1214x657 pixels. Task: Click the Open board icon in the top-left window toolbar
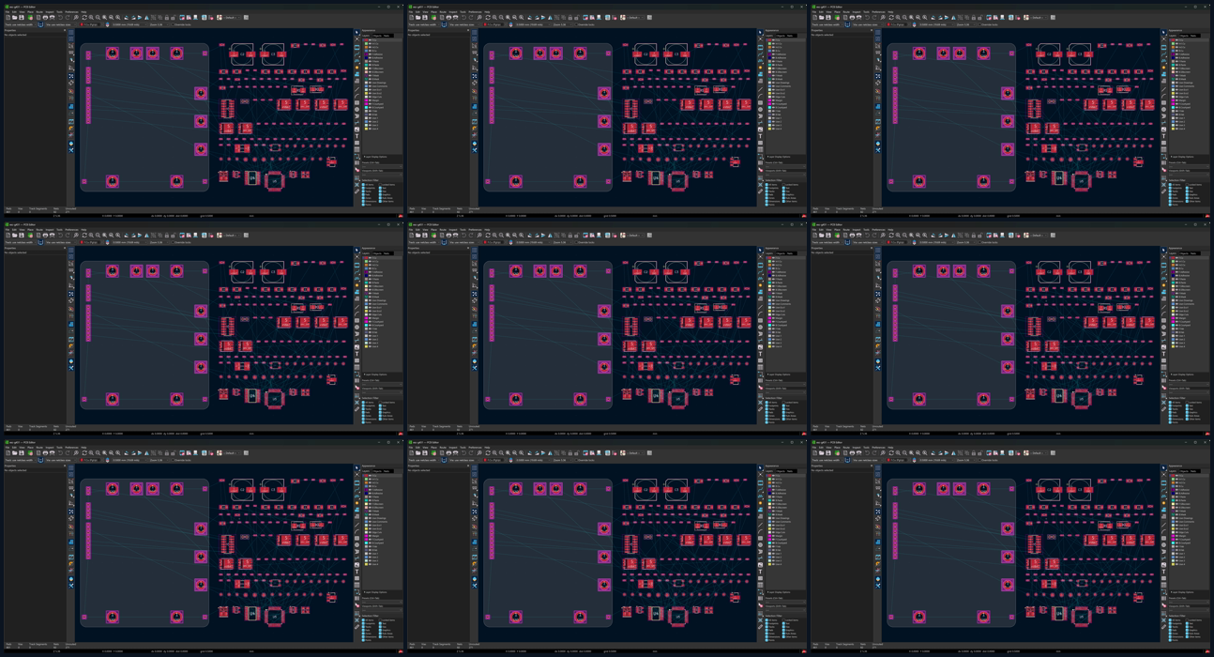coord(14,17)
